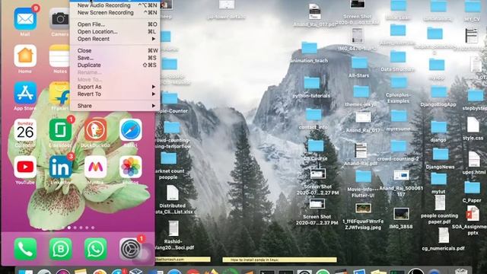Select the people counting paper.pdf file
This screenshot has height=274, width=487.
tap(440, 202)
